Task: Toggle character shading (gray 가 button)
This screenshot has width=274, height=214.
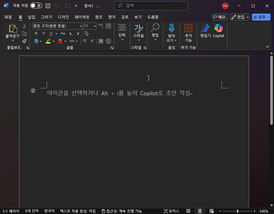Action: [x=101, y=41]
